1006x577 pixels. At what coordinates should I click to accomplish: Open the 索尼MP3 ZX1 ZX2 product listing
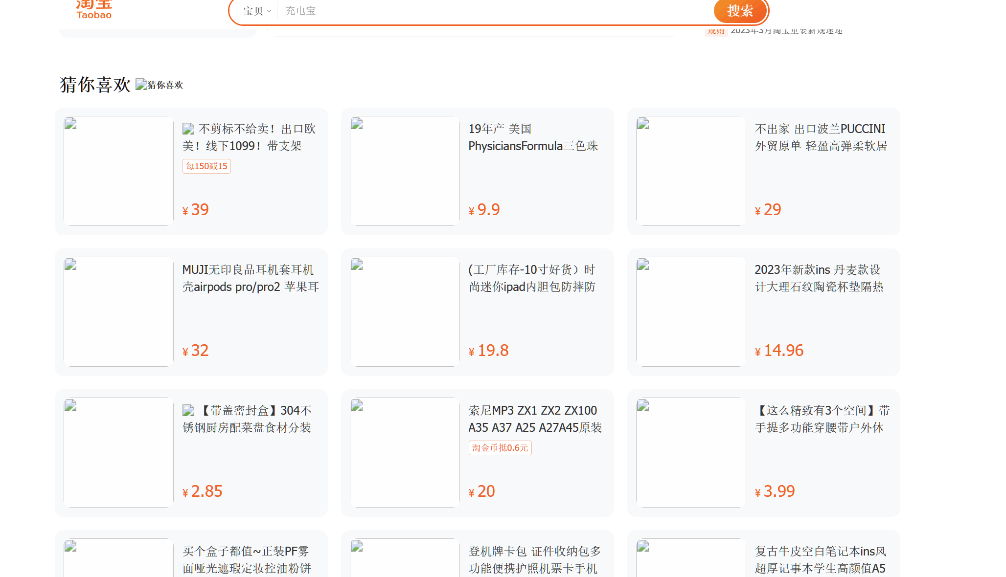[535, 419]
